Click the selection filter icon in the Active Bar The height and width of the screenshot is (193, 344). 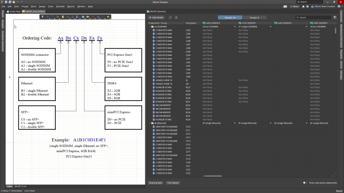coord(42,17)
